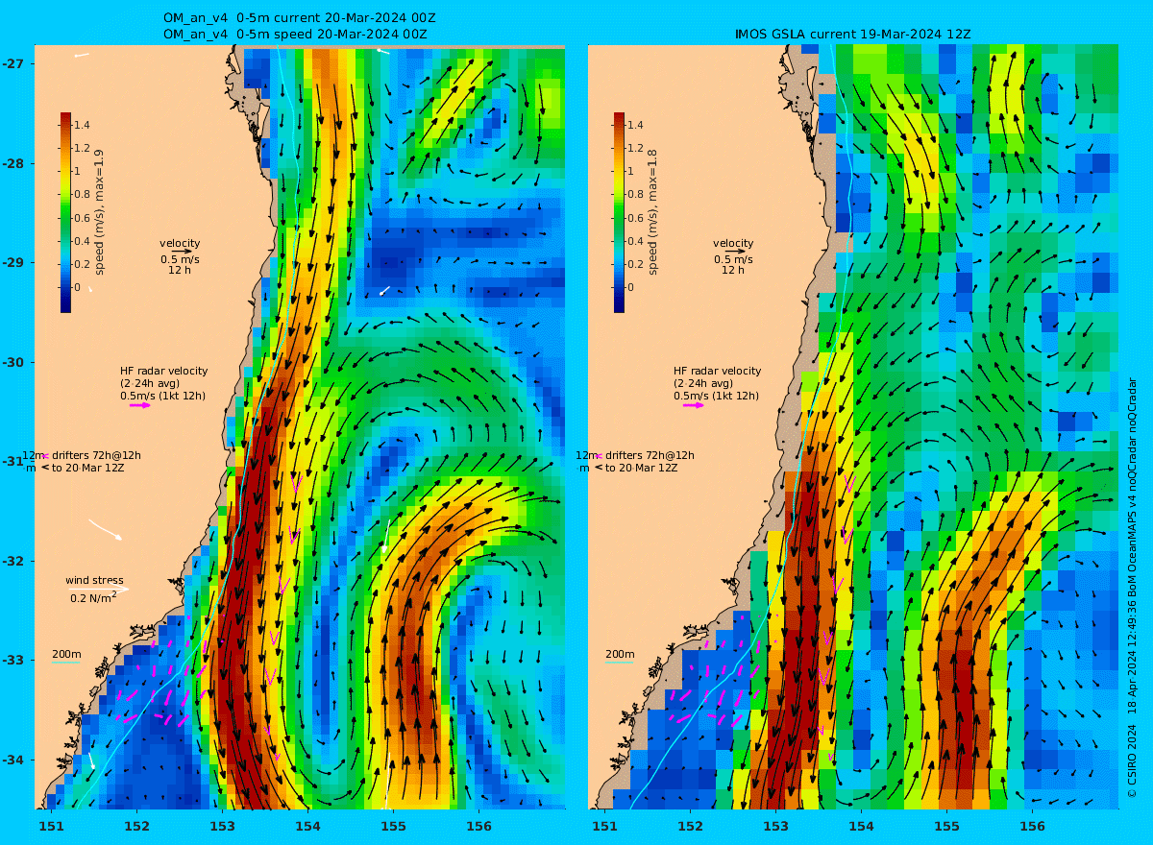The width and height of the screenshot is (1153, 845).
Task: Click longitude label '153' under left map
Action: coord(222,826)
